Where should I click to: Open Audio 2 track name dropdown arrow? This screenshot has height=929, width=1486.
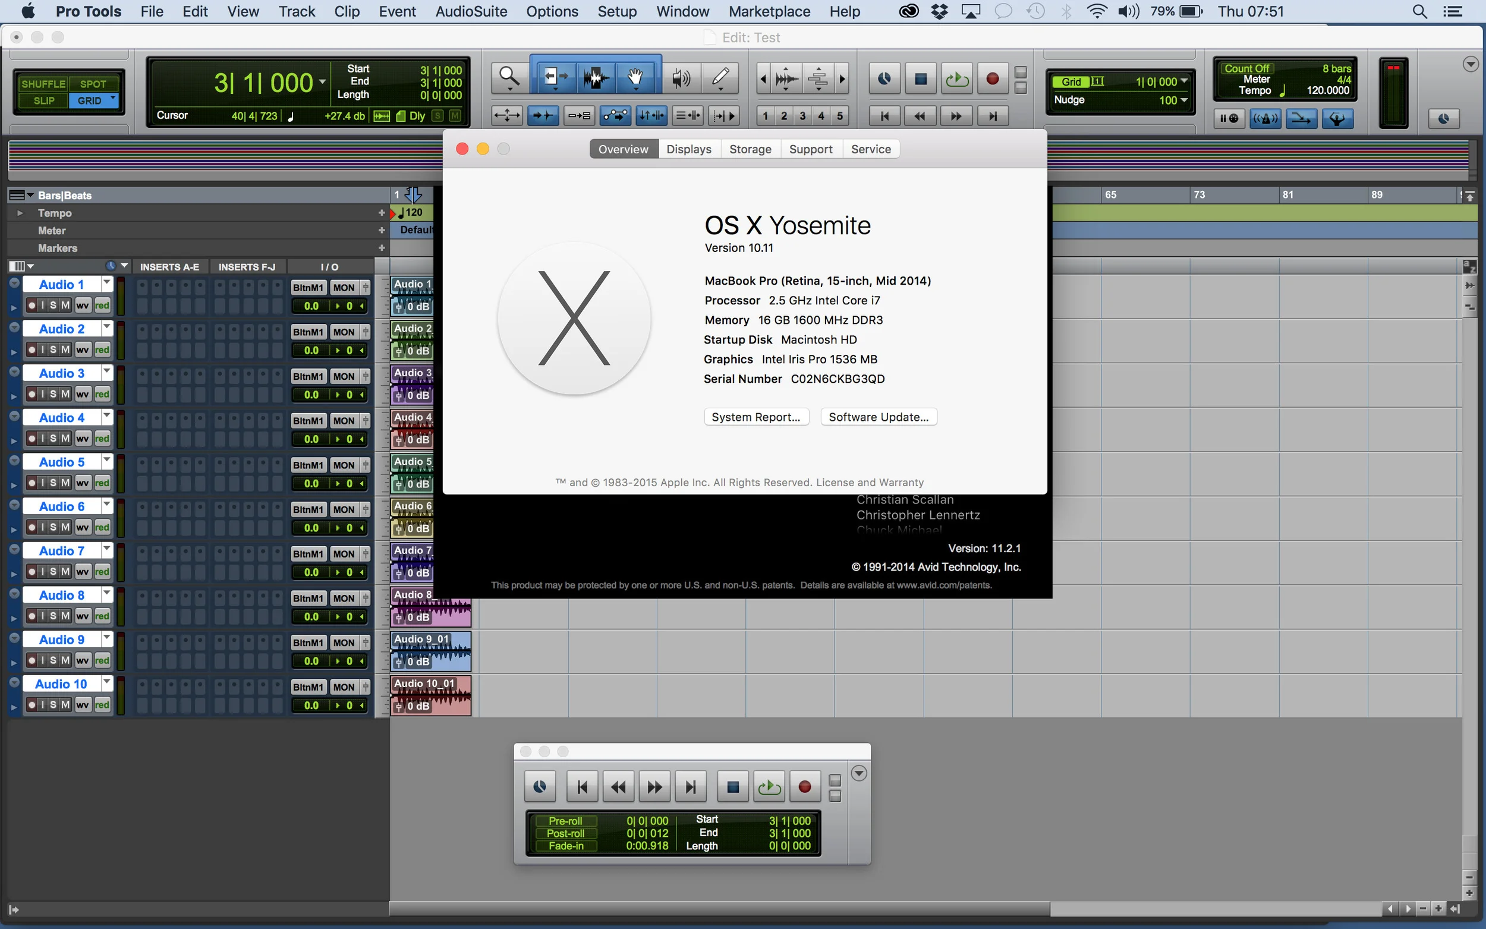click(107, 327)
